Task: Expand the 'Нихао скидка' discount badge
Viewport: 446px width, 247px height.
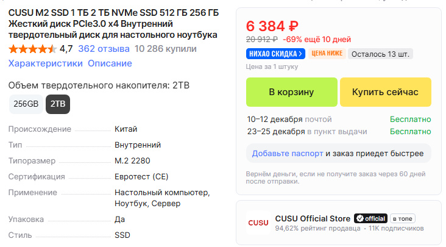Action: pos(275,54)
